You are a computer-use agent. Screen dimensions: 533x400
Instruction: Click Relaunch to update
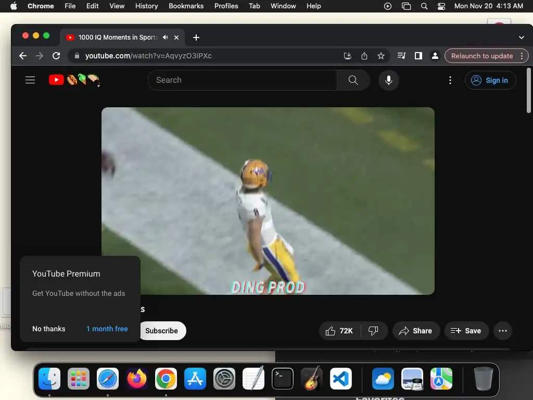(x=482, y=56)
